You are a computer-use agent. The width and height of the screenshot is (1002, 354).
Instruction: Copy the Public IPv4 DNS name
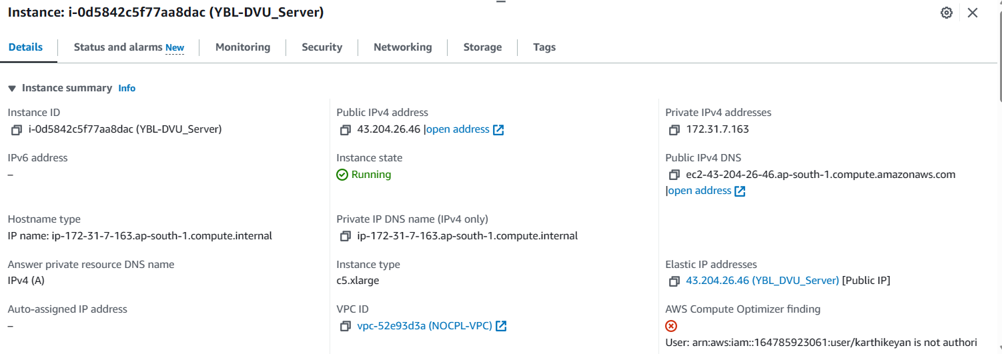[674, 175]
